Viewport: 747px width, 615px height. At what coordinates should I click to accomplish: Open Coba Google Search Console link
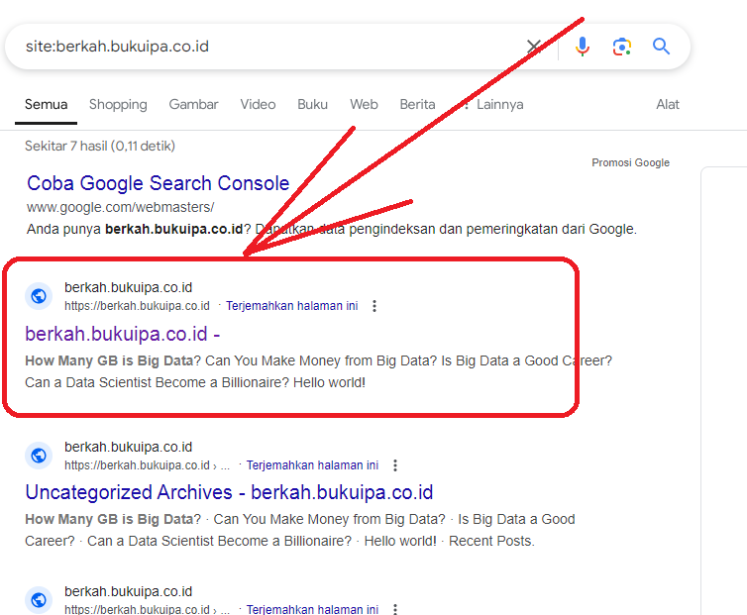(159, 183)
